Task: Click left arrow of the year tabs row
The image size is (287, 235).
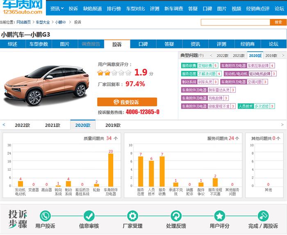Action: point(4,125)
